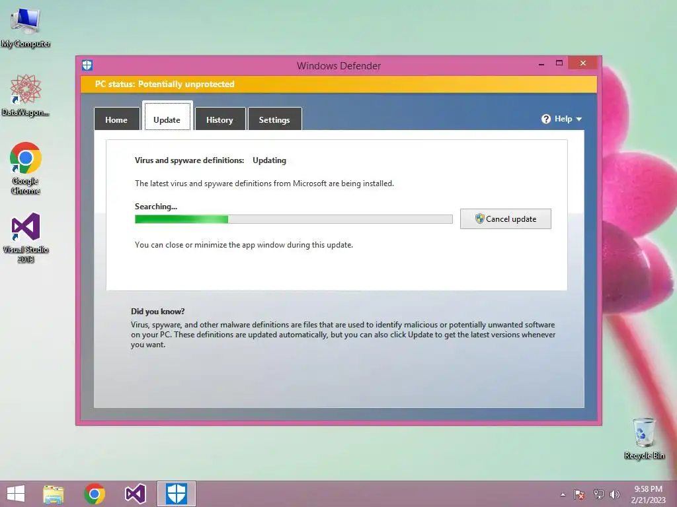The width and height of the screenshot is (677, 507).
Task: Open the Visual Studio 2013 desktop shortcut
Action: point(26,237)
